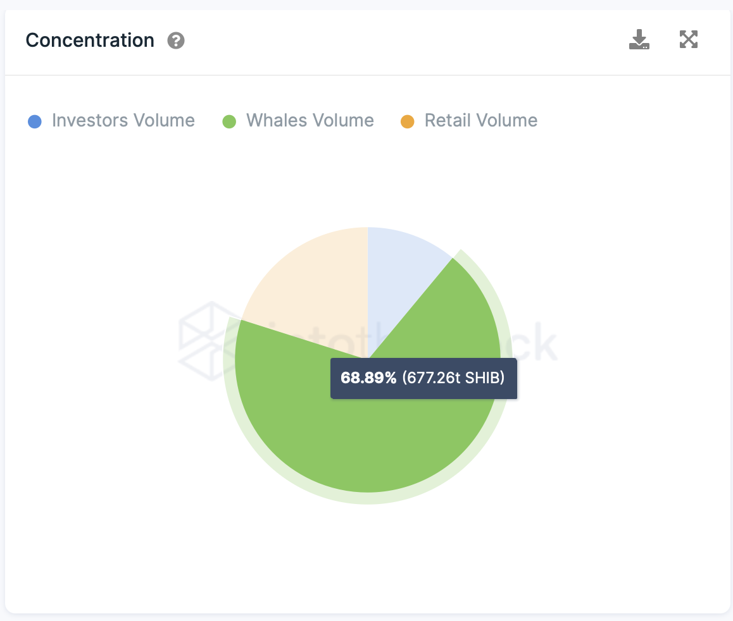Click the top edge where Retail meets Investors

pyautogui.click(x=368, y=230)
